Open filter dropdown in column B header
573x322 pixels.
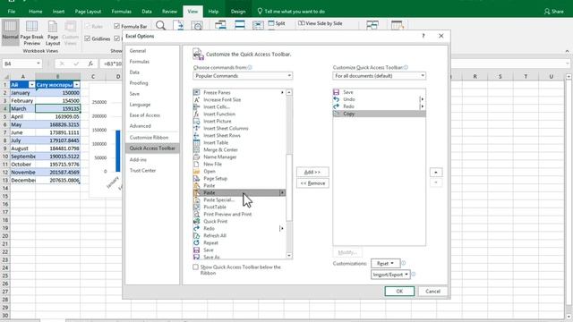(x=76, y=85)
